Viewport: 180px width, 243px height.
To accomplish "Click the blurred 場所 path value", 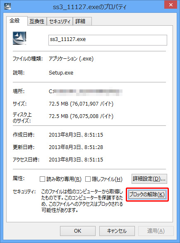I will click(x=86, y=91).
